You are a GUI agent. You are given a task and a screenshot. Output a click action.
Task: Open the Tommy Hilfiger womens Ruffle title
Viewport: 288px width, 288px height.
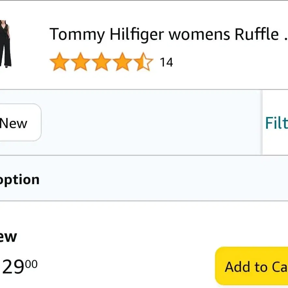tap(169, 34)
